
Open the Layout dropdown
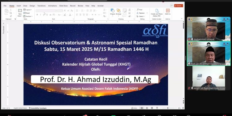point(28,10)
